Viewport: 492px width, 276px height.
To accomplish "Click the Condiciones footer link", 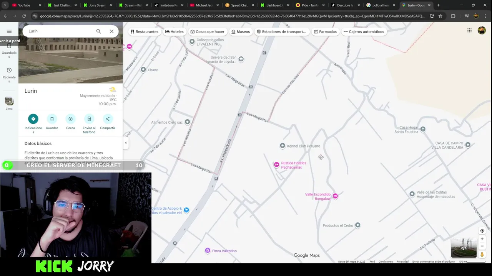I will point(386,261).
